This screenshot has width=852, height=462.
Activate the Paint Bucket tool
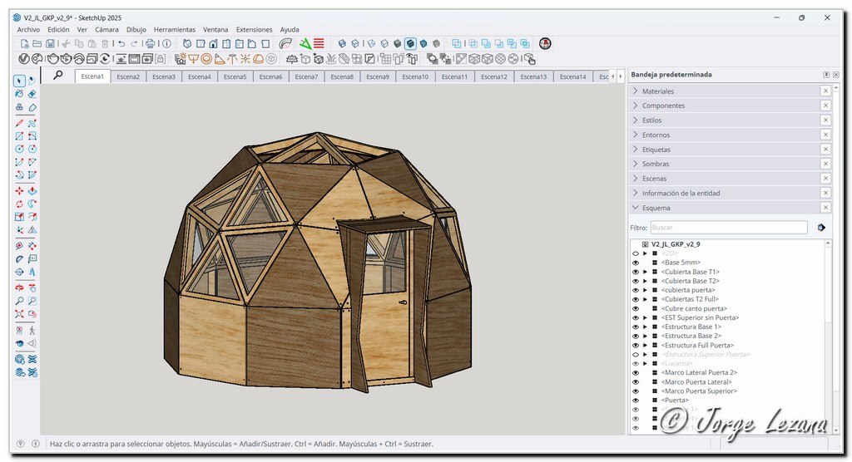point(19,94)
